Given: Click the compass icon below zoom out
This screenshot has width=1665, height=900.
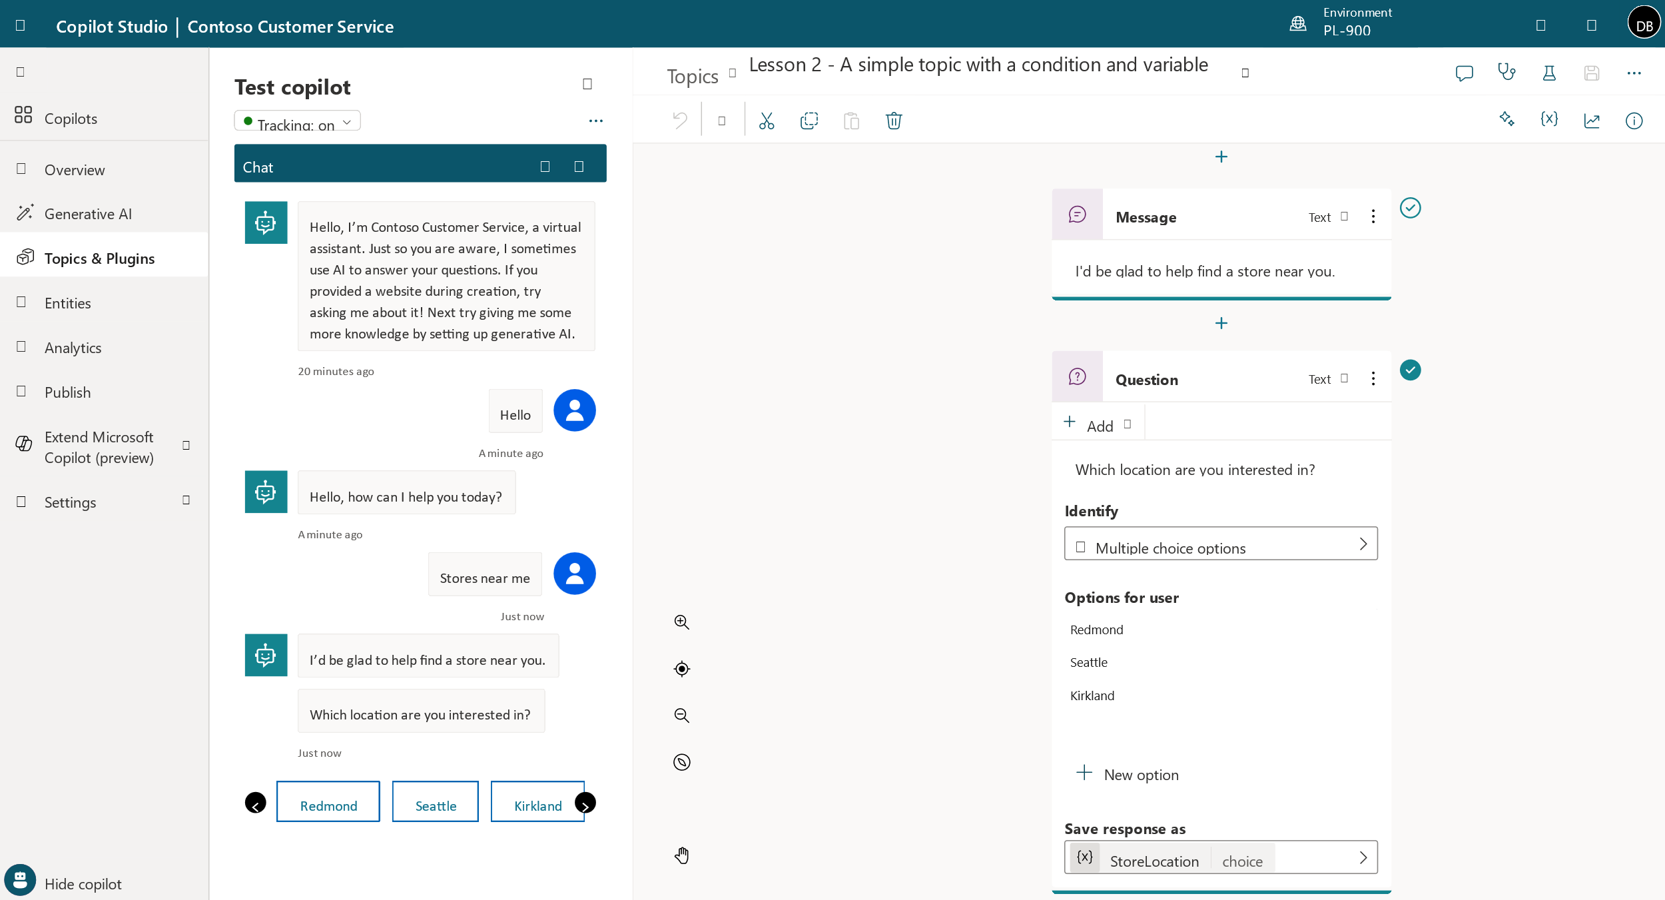Looking at the screenshot, I should 681,762.
